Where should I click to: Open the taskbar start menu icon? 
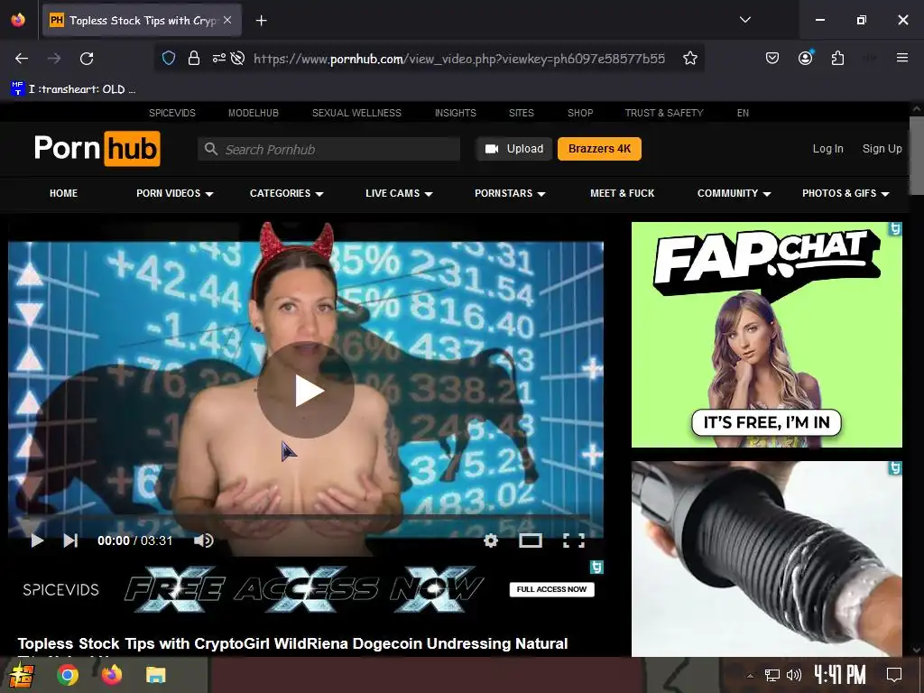21,675
